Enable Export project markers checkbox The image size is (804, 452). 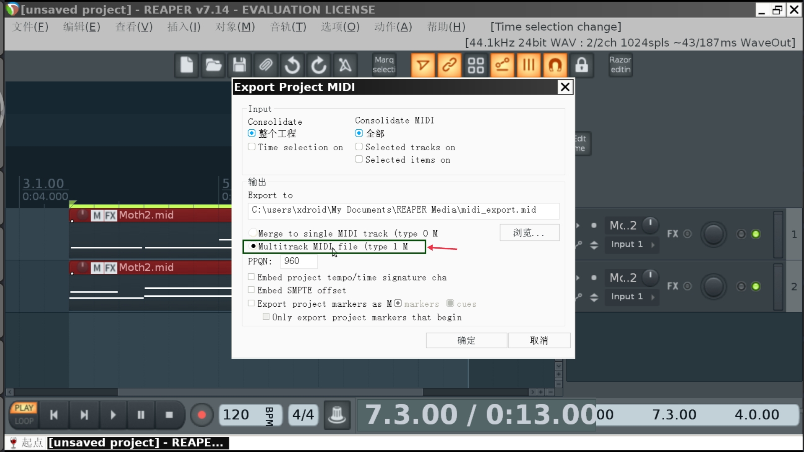click(251, 303)
